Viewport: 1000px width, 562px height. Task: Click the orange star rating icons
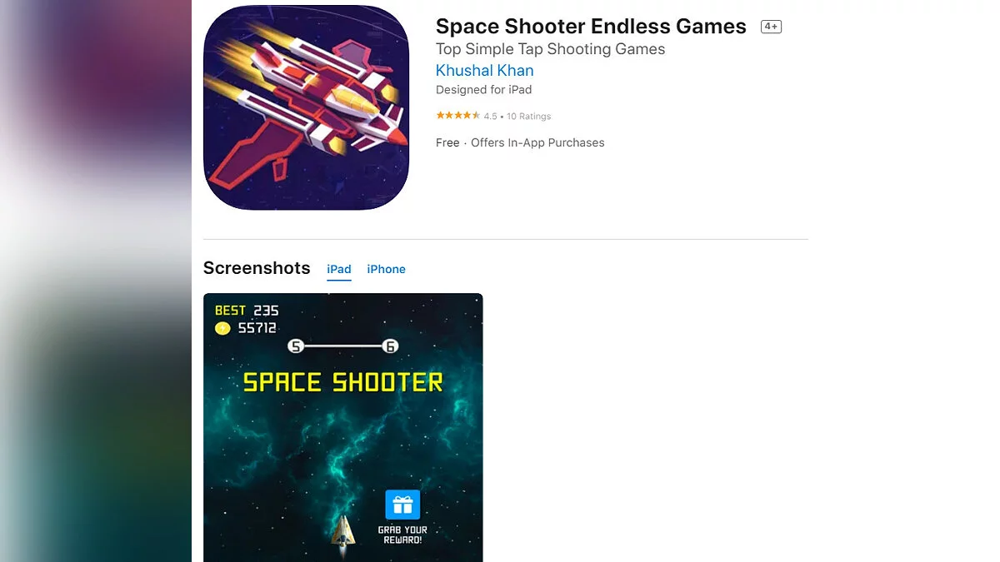coord(457,116)
